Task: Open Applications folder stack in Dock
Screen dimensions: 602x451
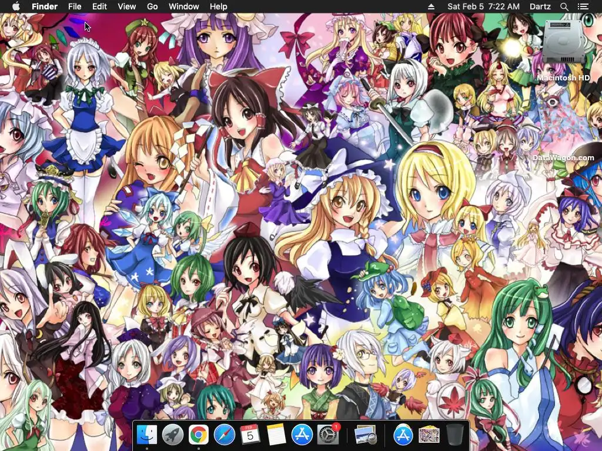Action: tap(403, 435)
